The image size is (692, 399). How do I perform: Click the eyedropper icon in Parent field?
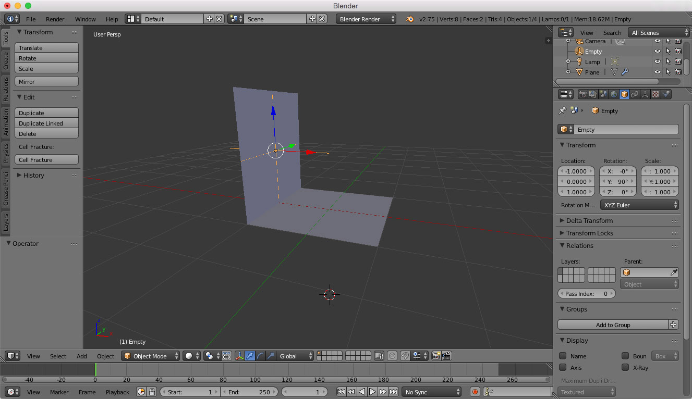pos(674,272)
